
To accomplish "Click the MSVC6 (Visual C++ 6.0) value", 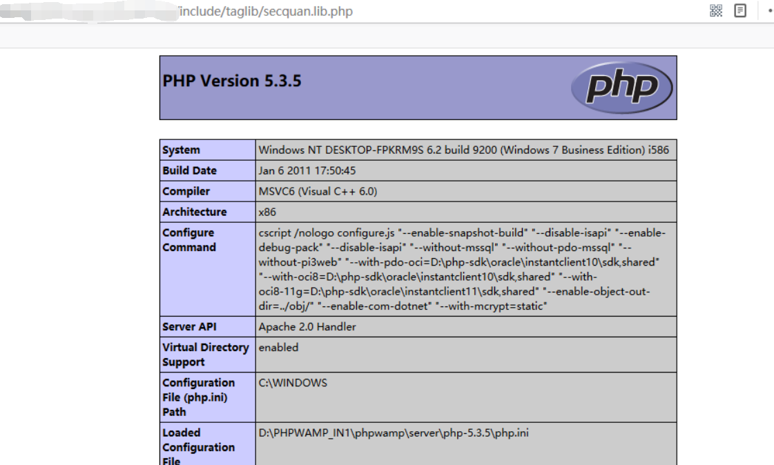I will point(318,191).
